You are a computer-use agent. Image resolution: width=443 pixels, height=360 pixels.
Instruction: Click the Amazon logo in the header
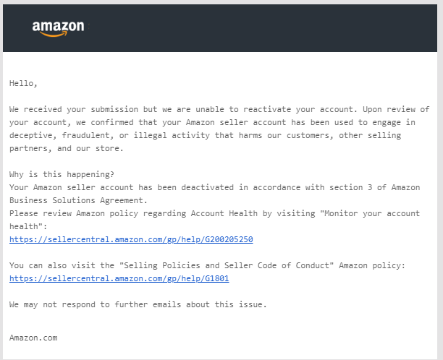58,28
